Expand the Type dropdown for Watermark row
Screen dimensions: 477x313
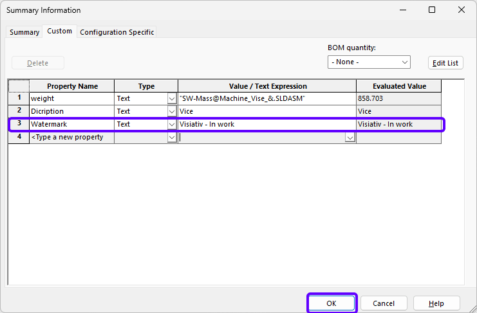[172, 124]
